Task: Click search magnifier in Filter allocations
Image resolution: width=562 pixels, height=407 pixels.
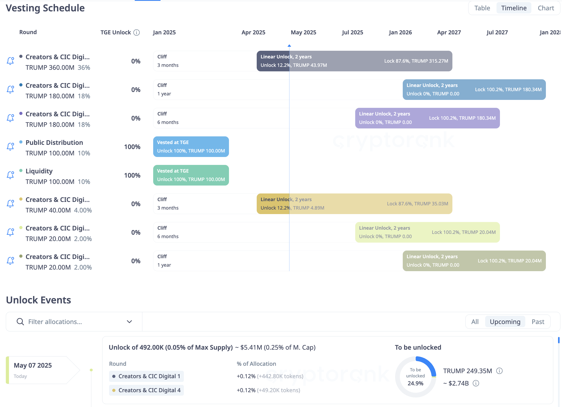Action: tap(20, 322)
